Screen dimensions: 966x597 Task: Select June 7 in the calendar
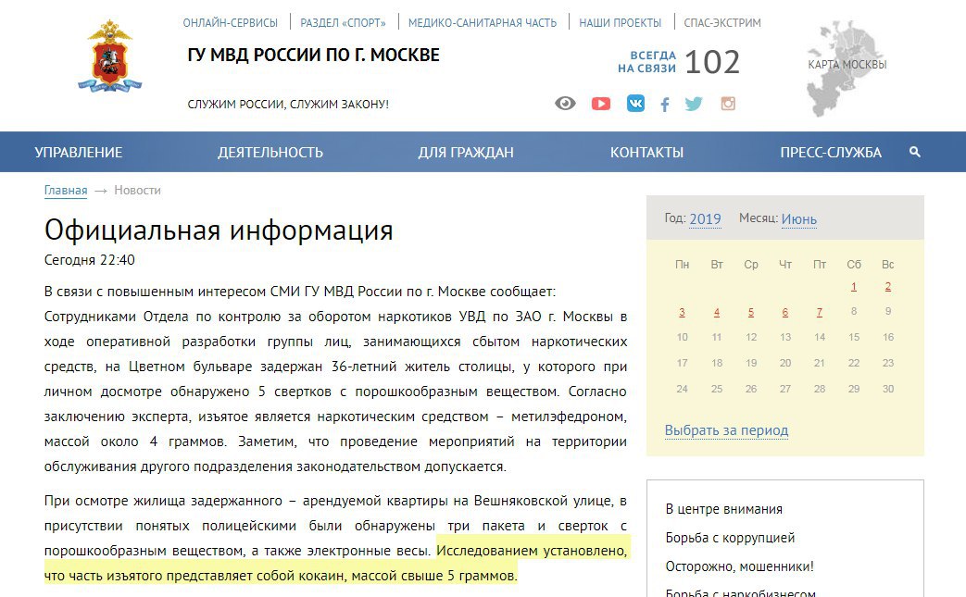pyautogui.click(x=820, y=312)
